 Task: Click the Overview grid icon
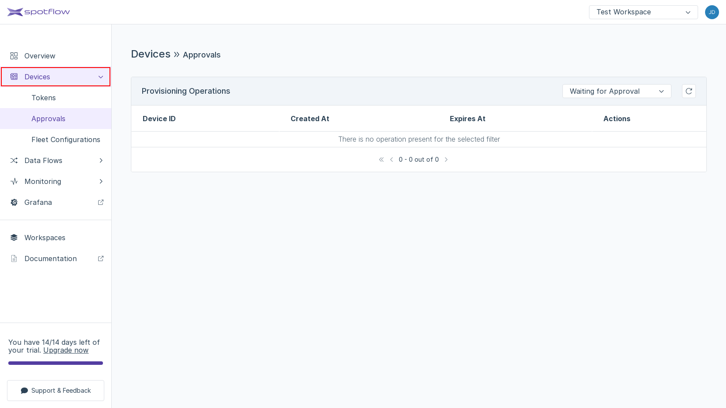(x=14, y=56)
